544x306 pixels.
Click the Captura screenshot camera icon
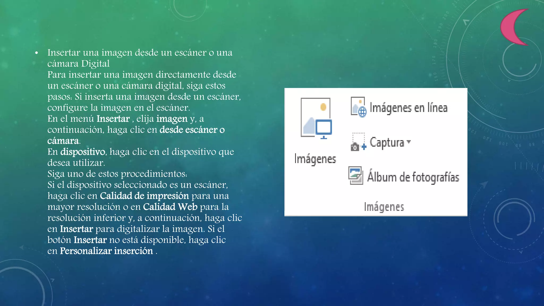point(359,142)
